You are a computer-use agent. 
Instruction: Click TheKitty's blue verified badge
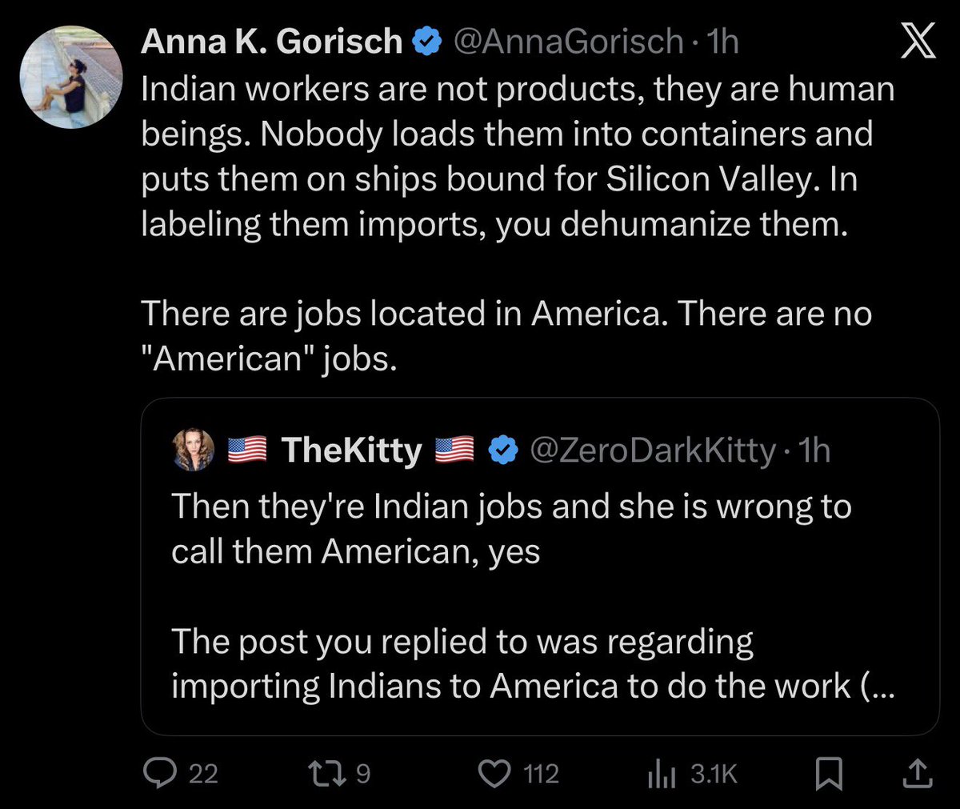[502, 451]
